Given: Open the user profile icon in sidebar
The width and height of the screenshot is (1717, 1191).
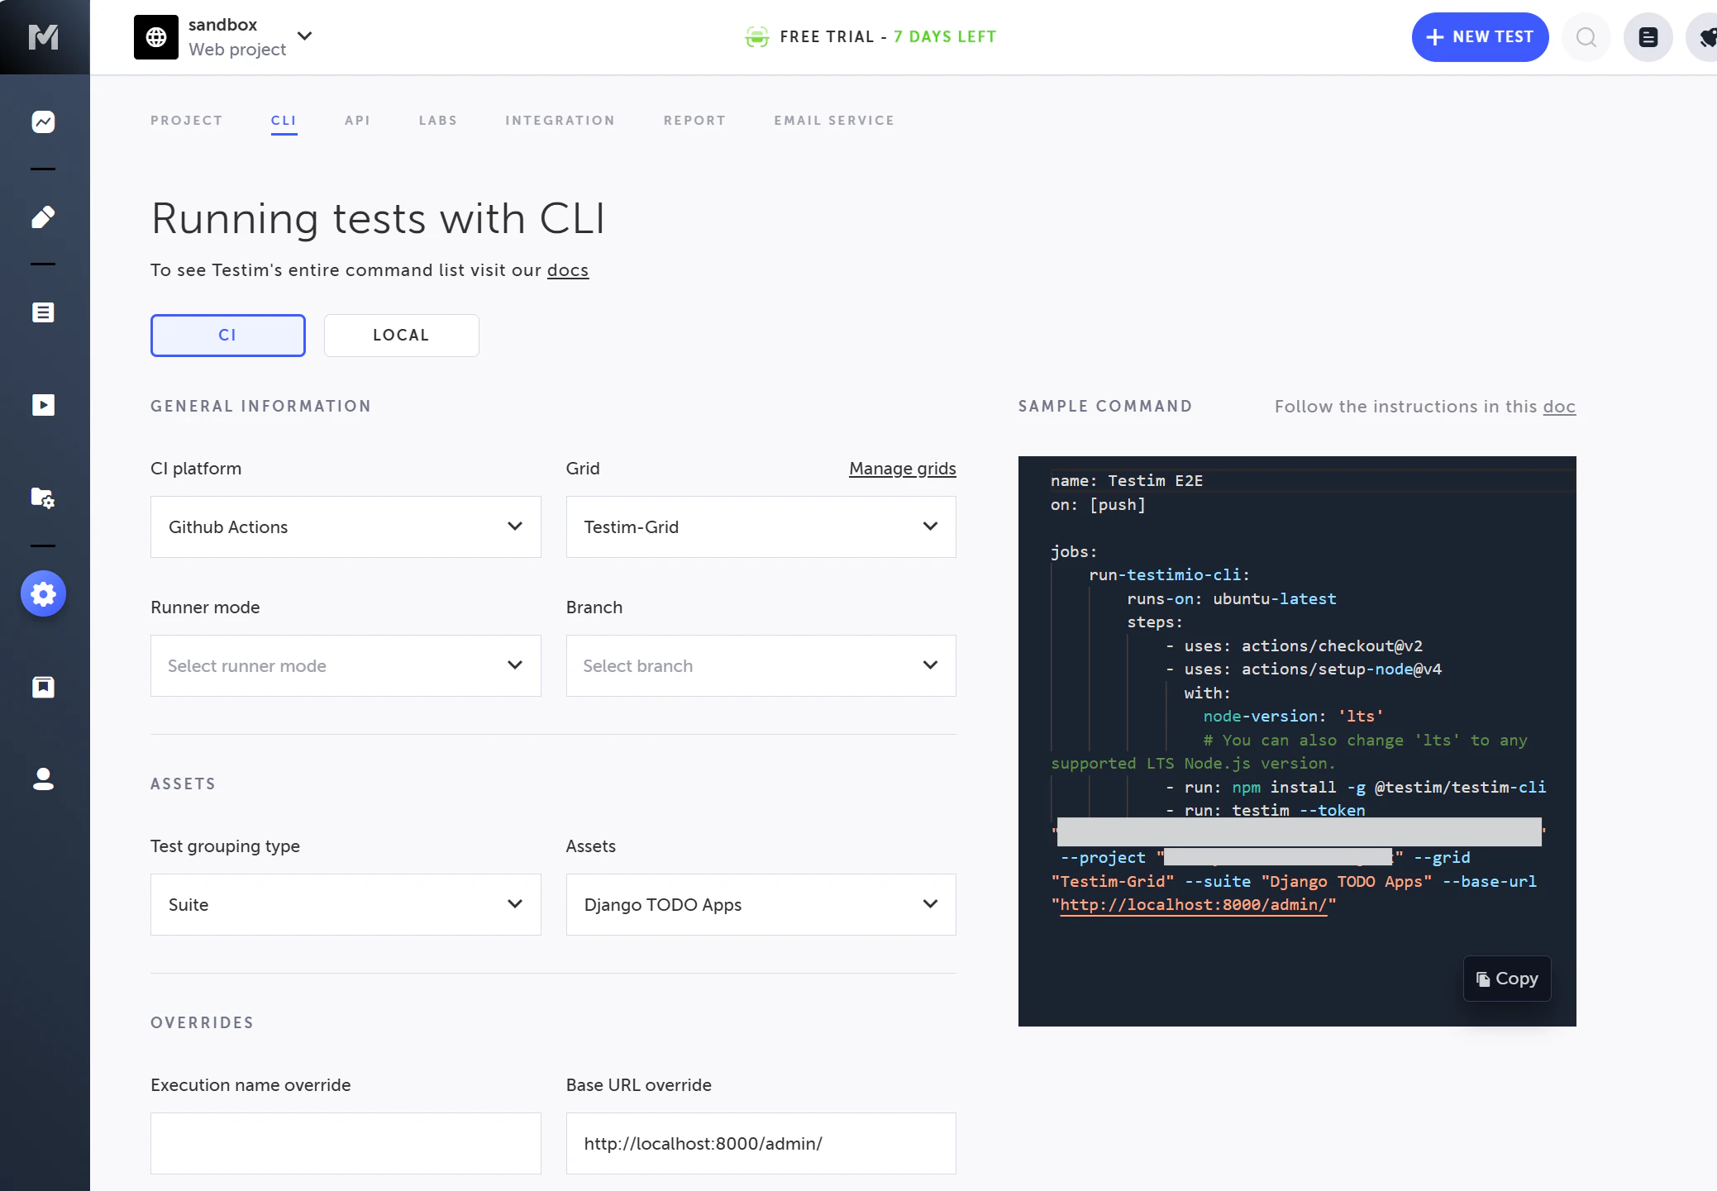Looking at the screenshot, I should coord(43,779).
